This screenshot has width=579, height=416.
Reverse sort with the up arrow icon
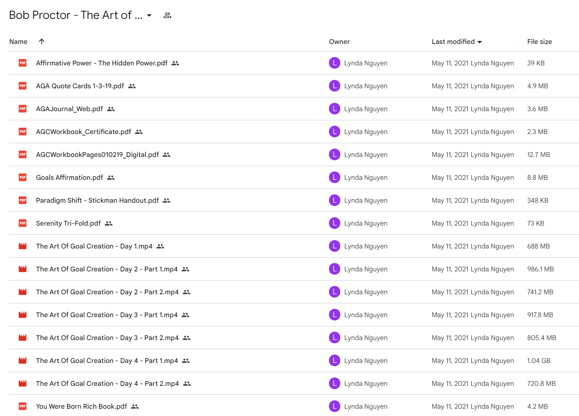(42, 41)
